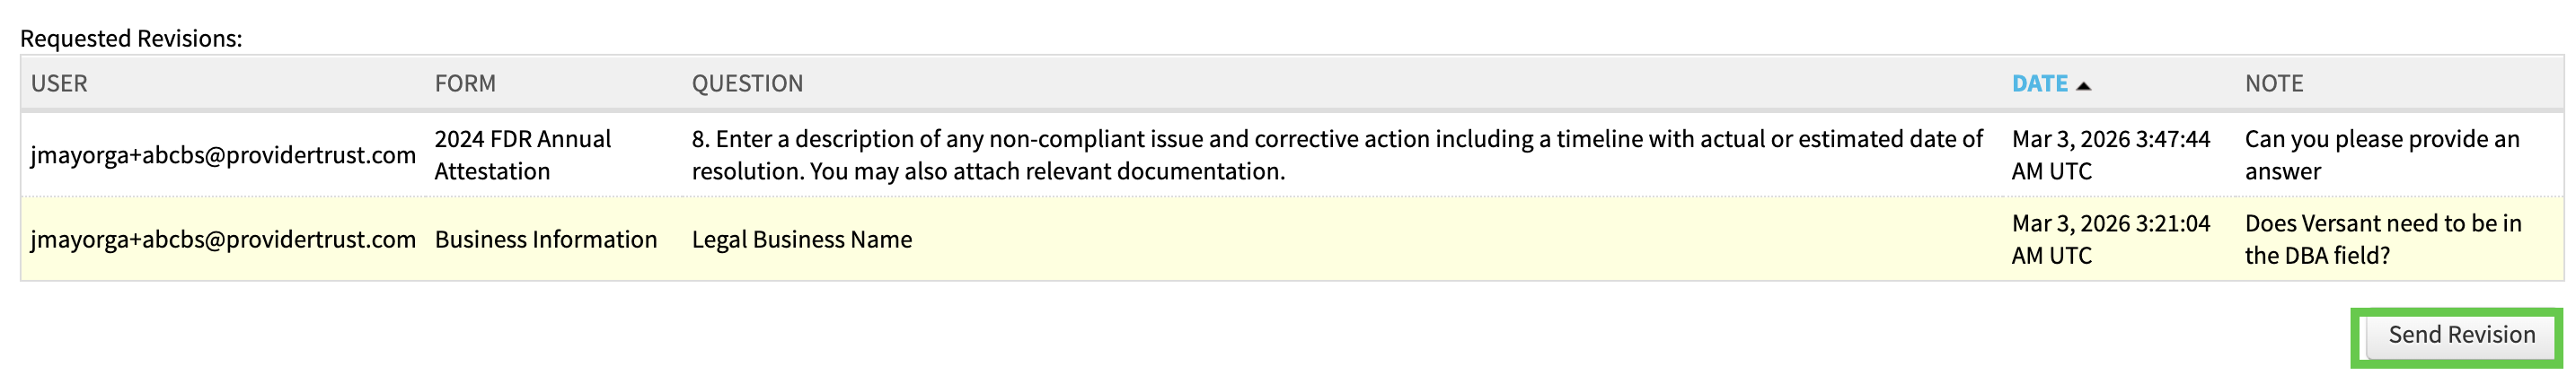Click the 3:21:04 AM UTC date cell
The image size is (2576, 375).
(x=2110, y=240)
